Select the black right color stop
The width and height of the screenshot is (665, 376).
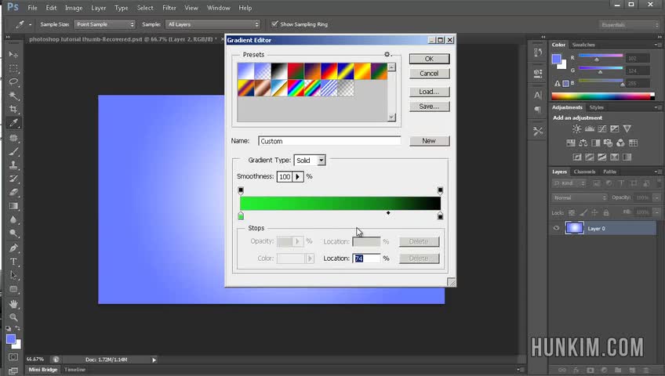tap(440, 216)
